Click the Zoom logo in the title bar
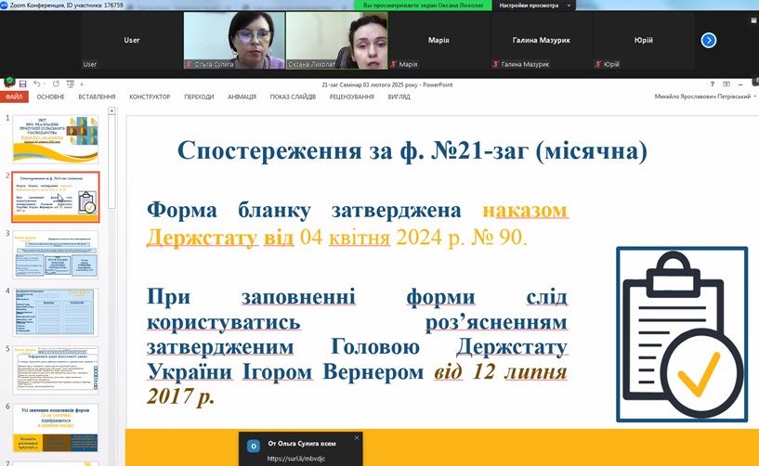The width and height of the screenshot is (759, 466). click(x=4, y=6)
